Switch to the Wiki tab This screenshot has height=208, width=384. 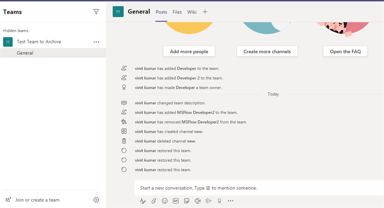tap(192, 12)
